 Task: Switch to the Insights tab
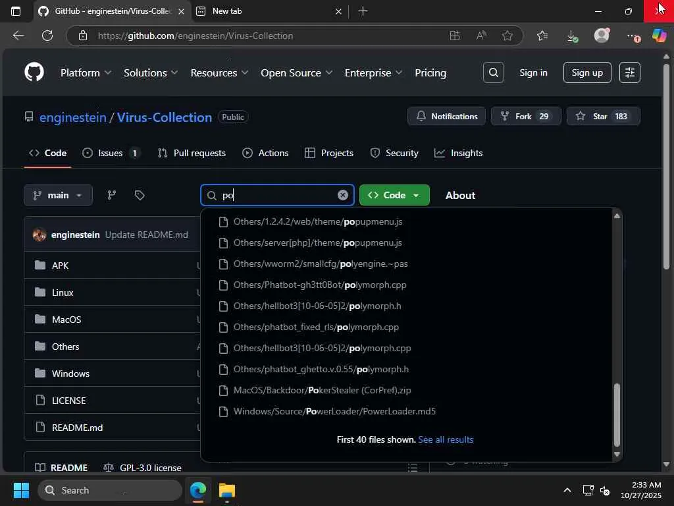point(458,153)
